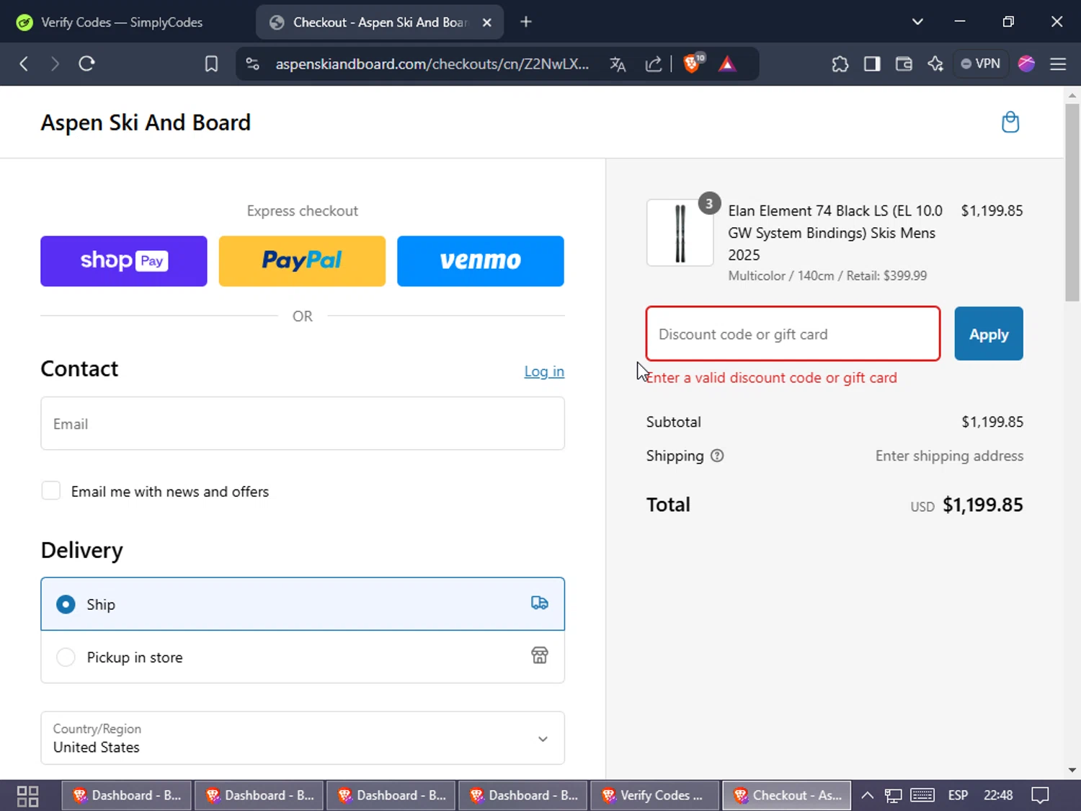
Task: Click the Discount code or gift card field
Action: click(793, 334)
